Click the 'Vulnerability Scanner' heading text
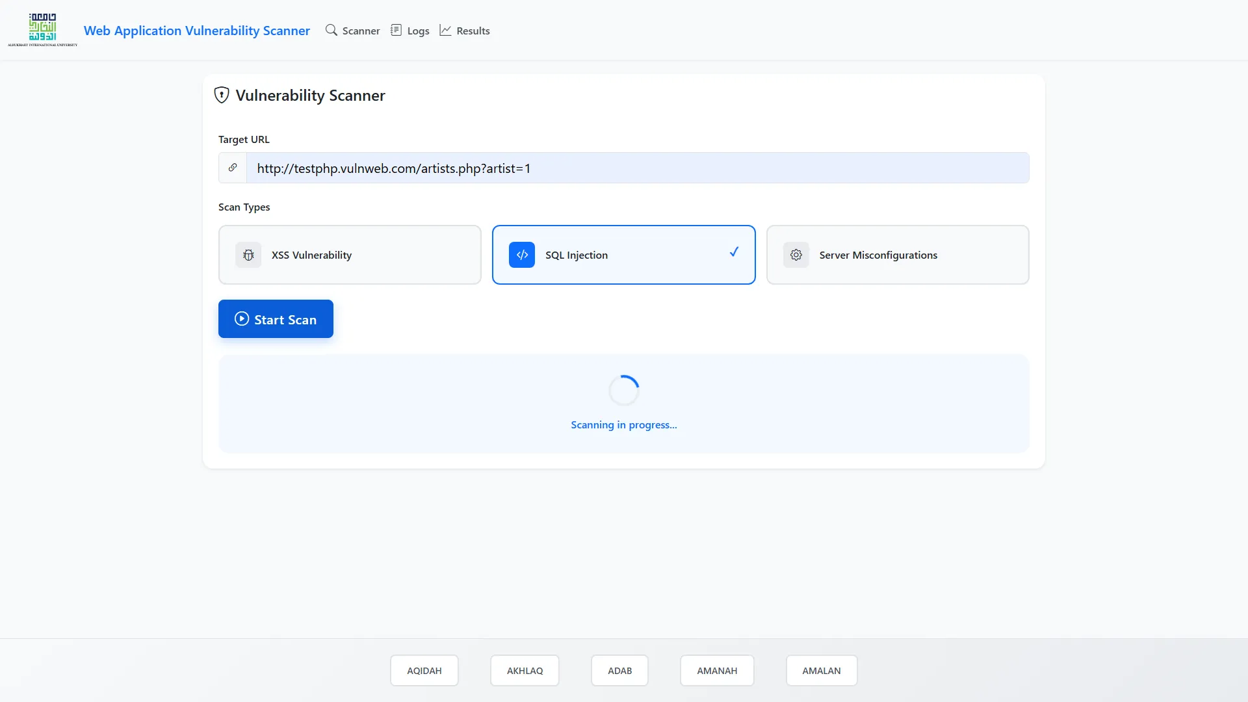The height and width of the screenshot is (702, 1248). 310,95
